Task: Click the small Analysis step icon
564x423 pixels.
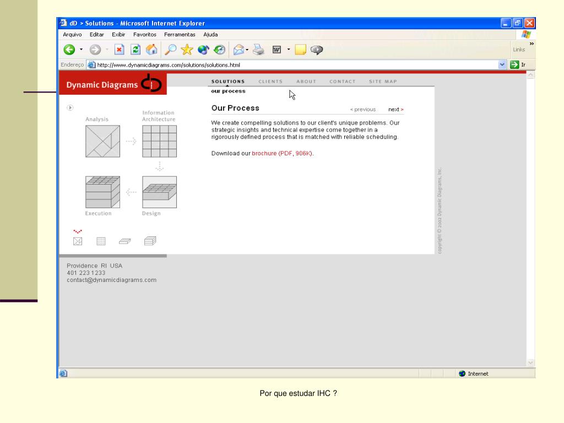Action: tap(78, 241)
